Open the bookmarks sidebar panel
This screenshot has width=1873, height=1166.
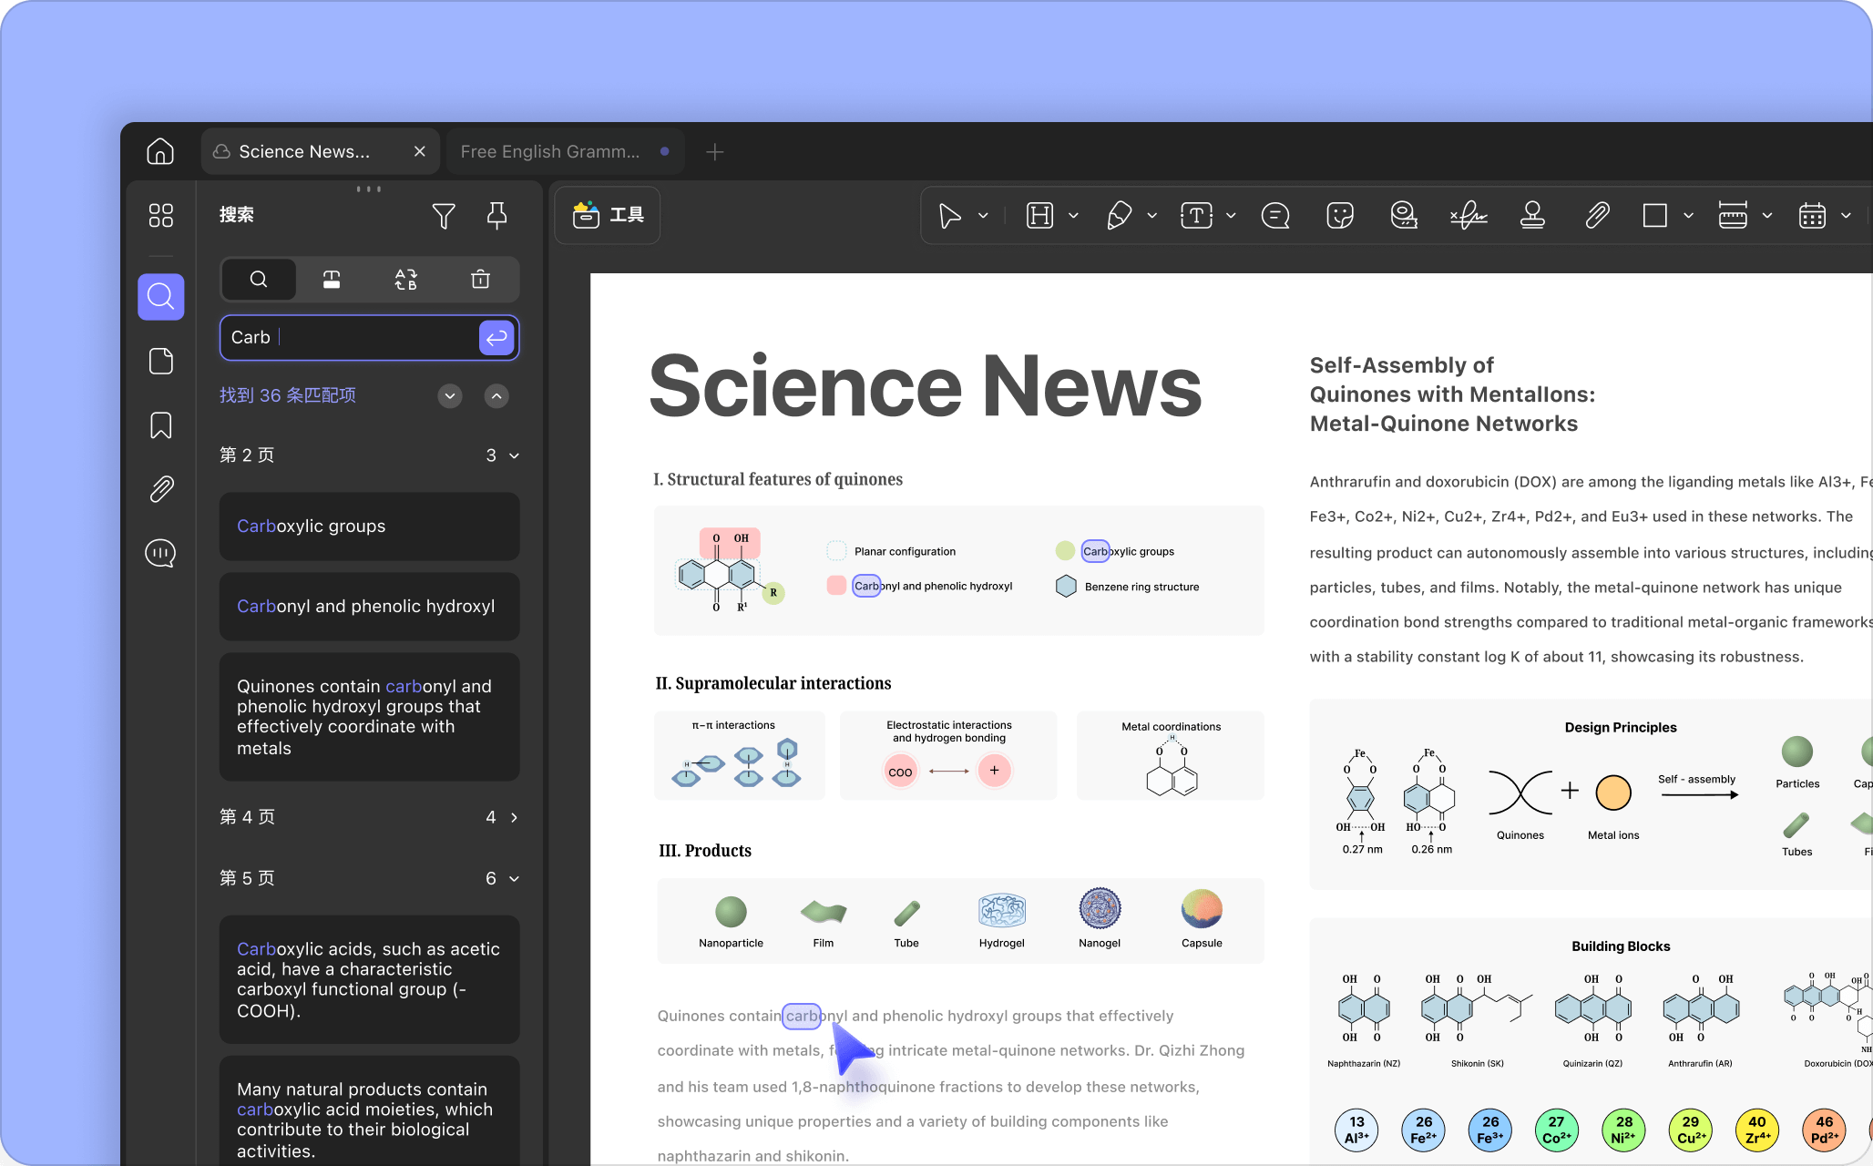[x=160, y=425]
